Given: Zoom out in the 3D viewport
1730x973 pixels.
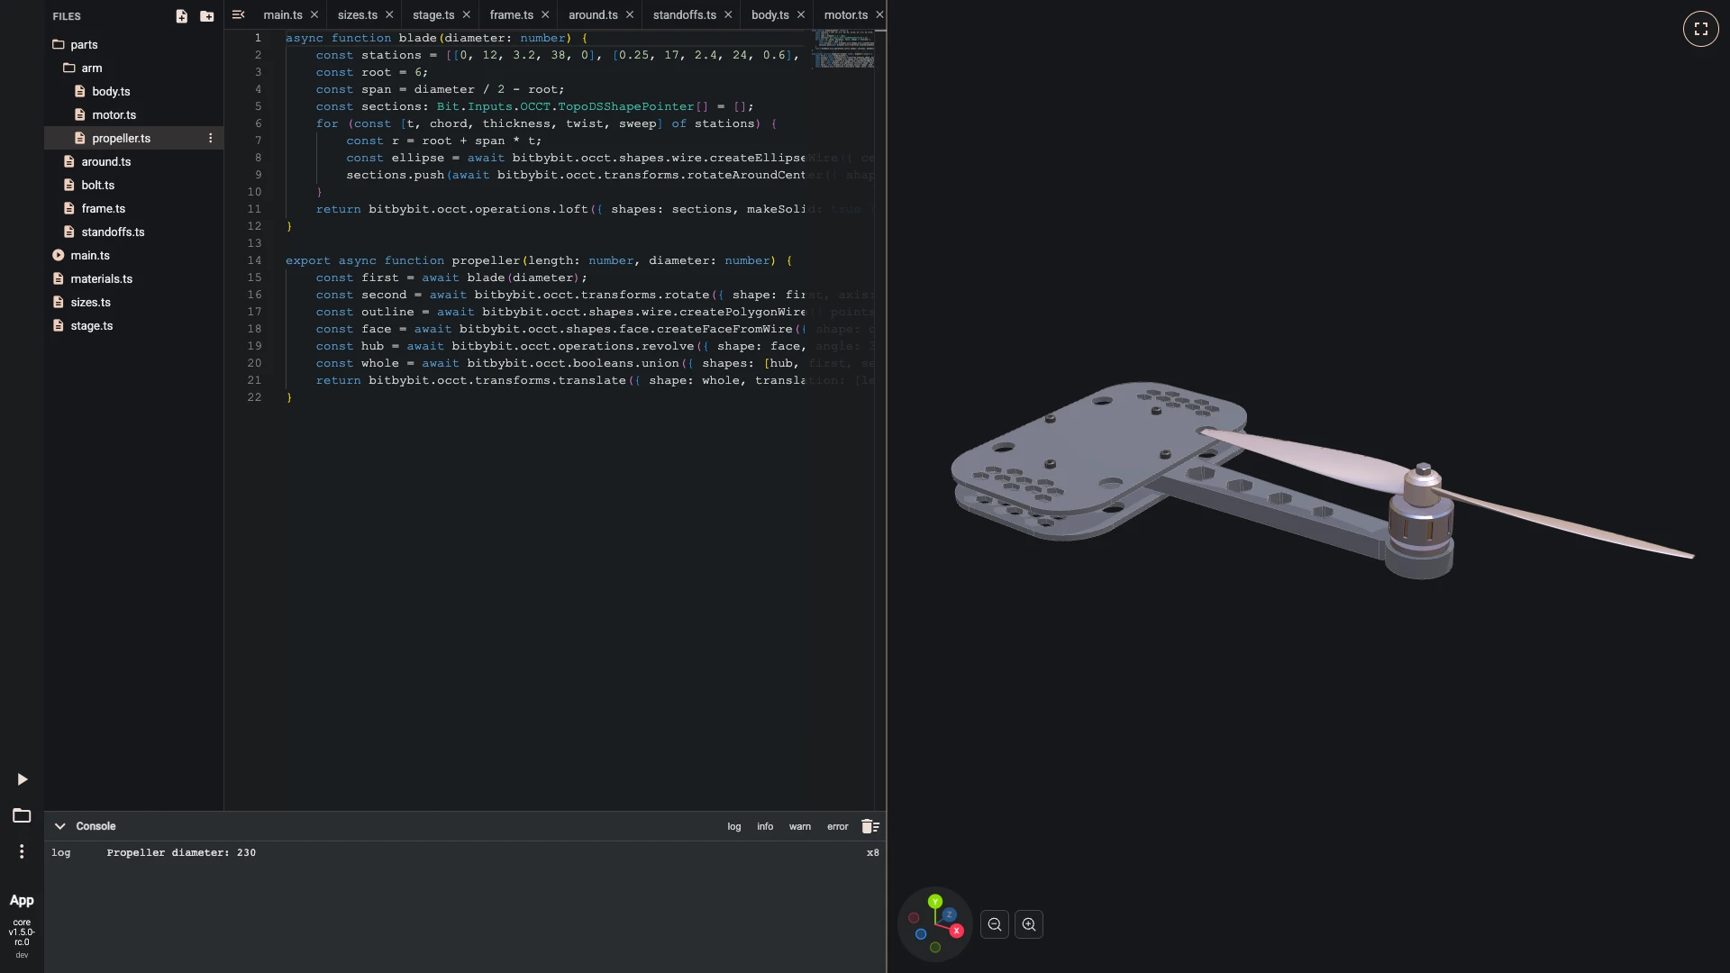Looking at the screenshot, I should pos(995,924).
